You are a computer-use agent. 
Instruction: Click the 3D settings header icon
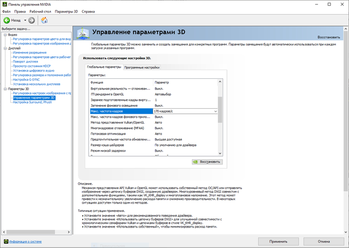[84, 34]
